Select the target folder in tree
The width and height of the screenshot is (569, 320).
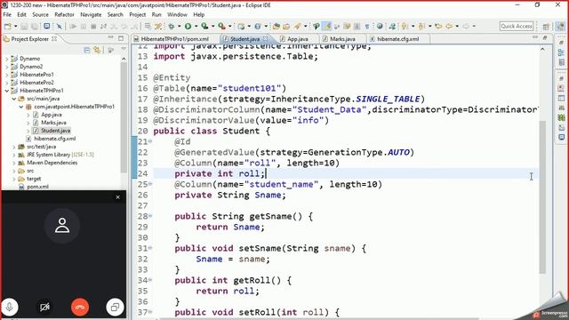34,179
